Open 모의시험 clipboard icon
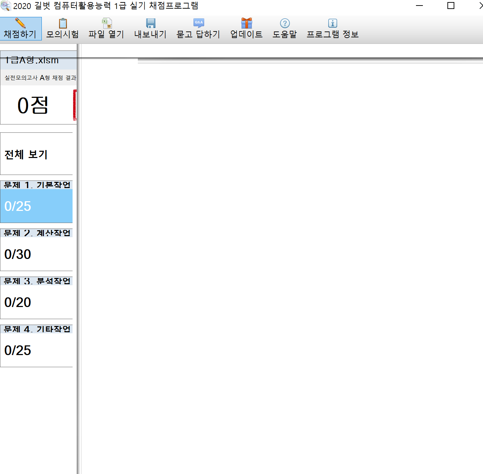Screen dimensions: 483x474 pos(63,23)
